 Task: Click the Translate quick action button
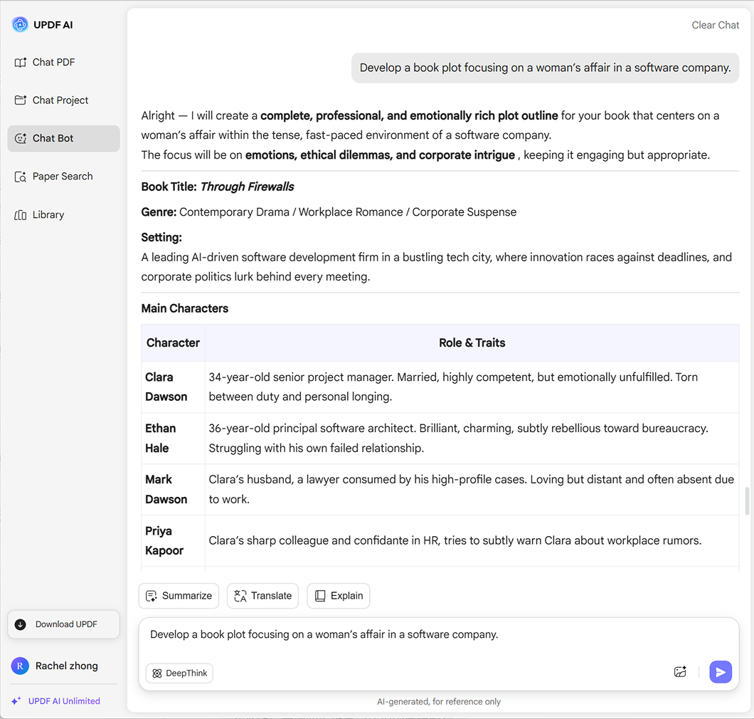point(262,596)
